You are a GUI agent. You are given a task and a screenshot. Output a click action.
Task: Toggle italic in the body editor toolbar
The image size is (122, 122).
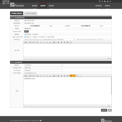(x=44, y=76)
